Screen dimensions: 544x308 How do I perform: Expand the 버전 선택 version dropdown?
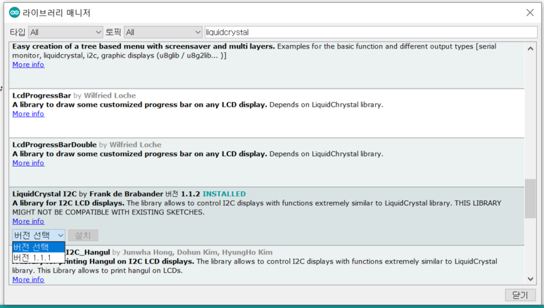click(39, 235)
